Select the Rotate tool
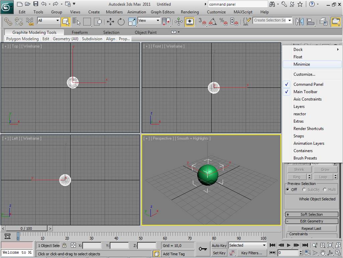The width and height of the screenshot is (343, 258). point(121,21)
